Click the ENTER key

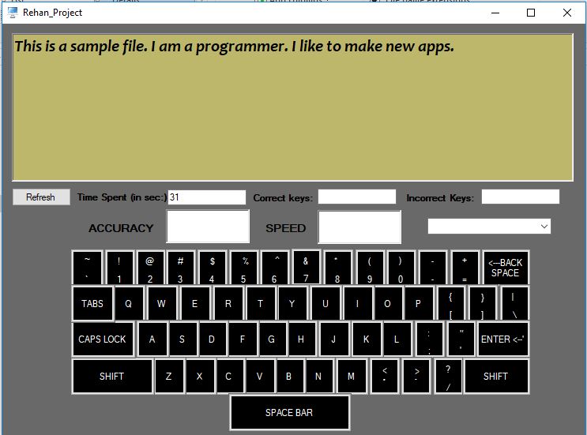[502, 339]
